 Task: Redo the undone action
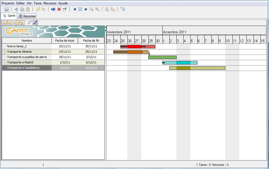click(43, 9)
